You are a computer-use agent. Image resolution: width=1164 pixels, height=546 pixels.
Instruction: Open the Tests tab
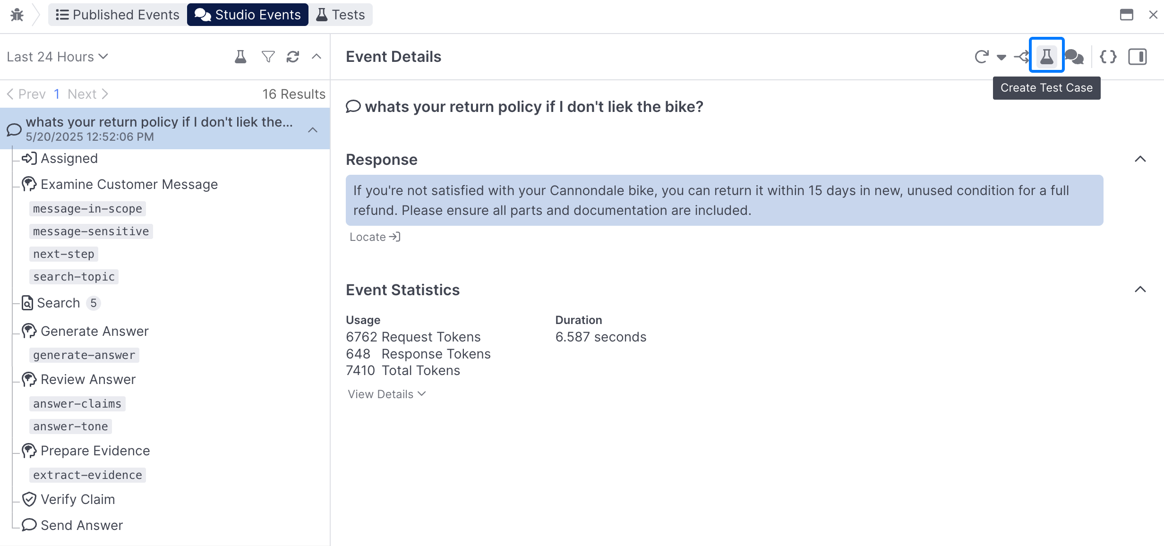(341, 15)
